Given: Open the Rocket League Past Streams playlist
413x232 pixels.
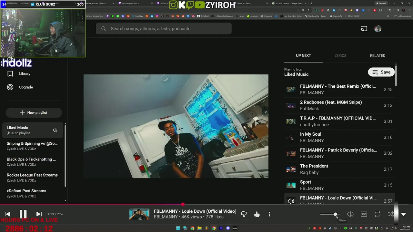Looking at the screenshot, I should click(x=33, y=178).
